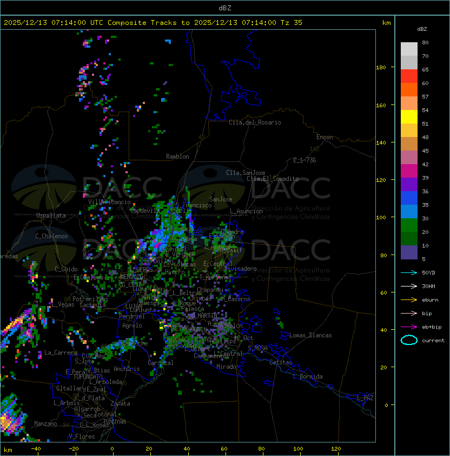Image resolution: width=450 pixels, height=456 pixels.
Task: Click the Divisadero place label
Action: tap(240, 269)
